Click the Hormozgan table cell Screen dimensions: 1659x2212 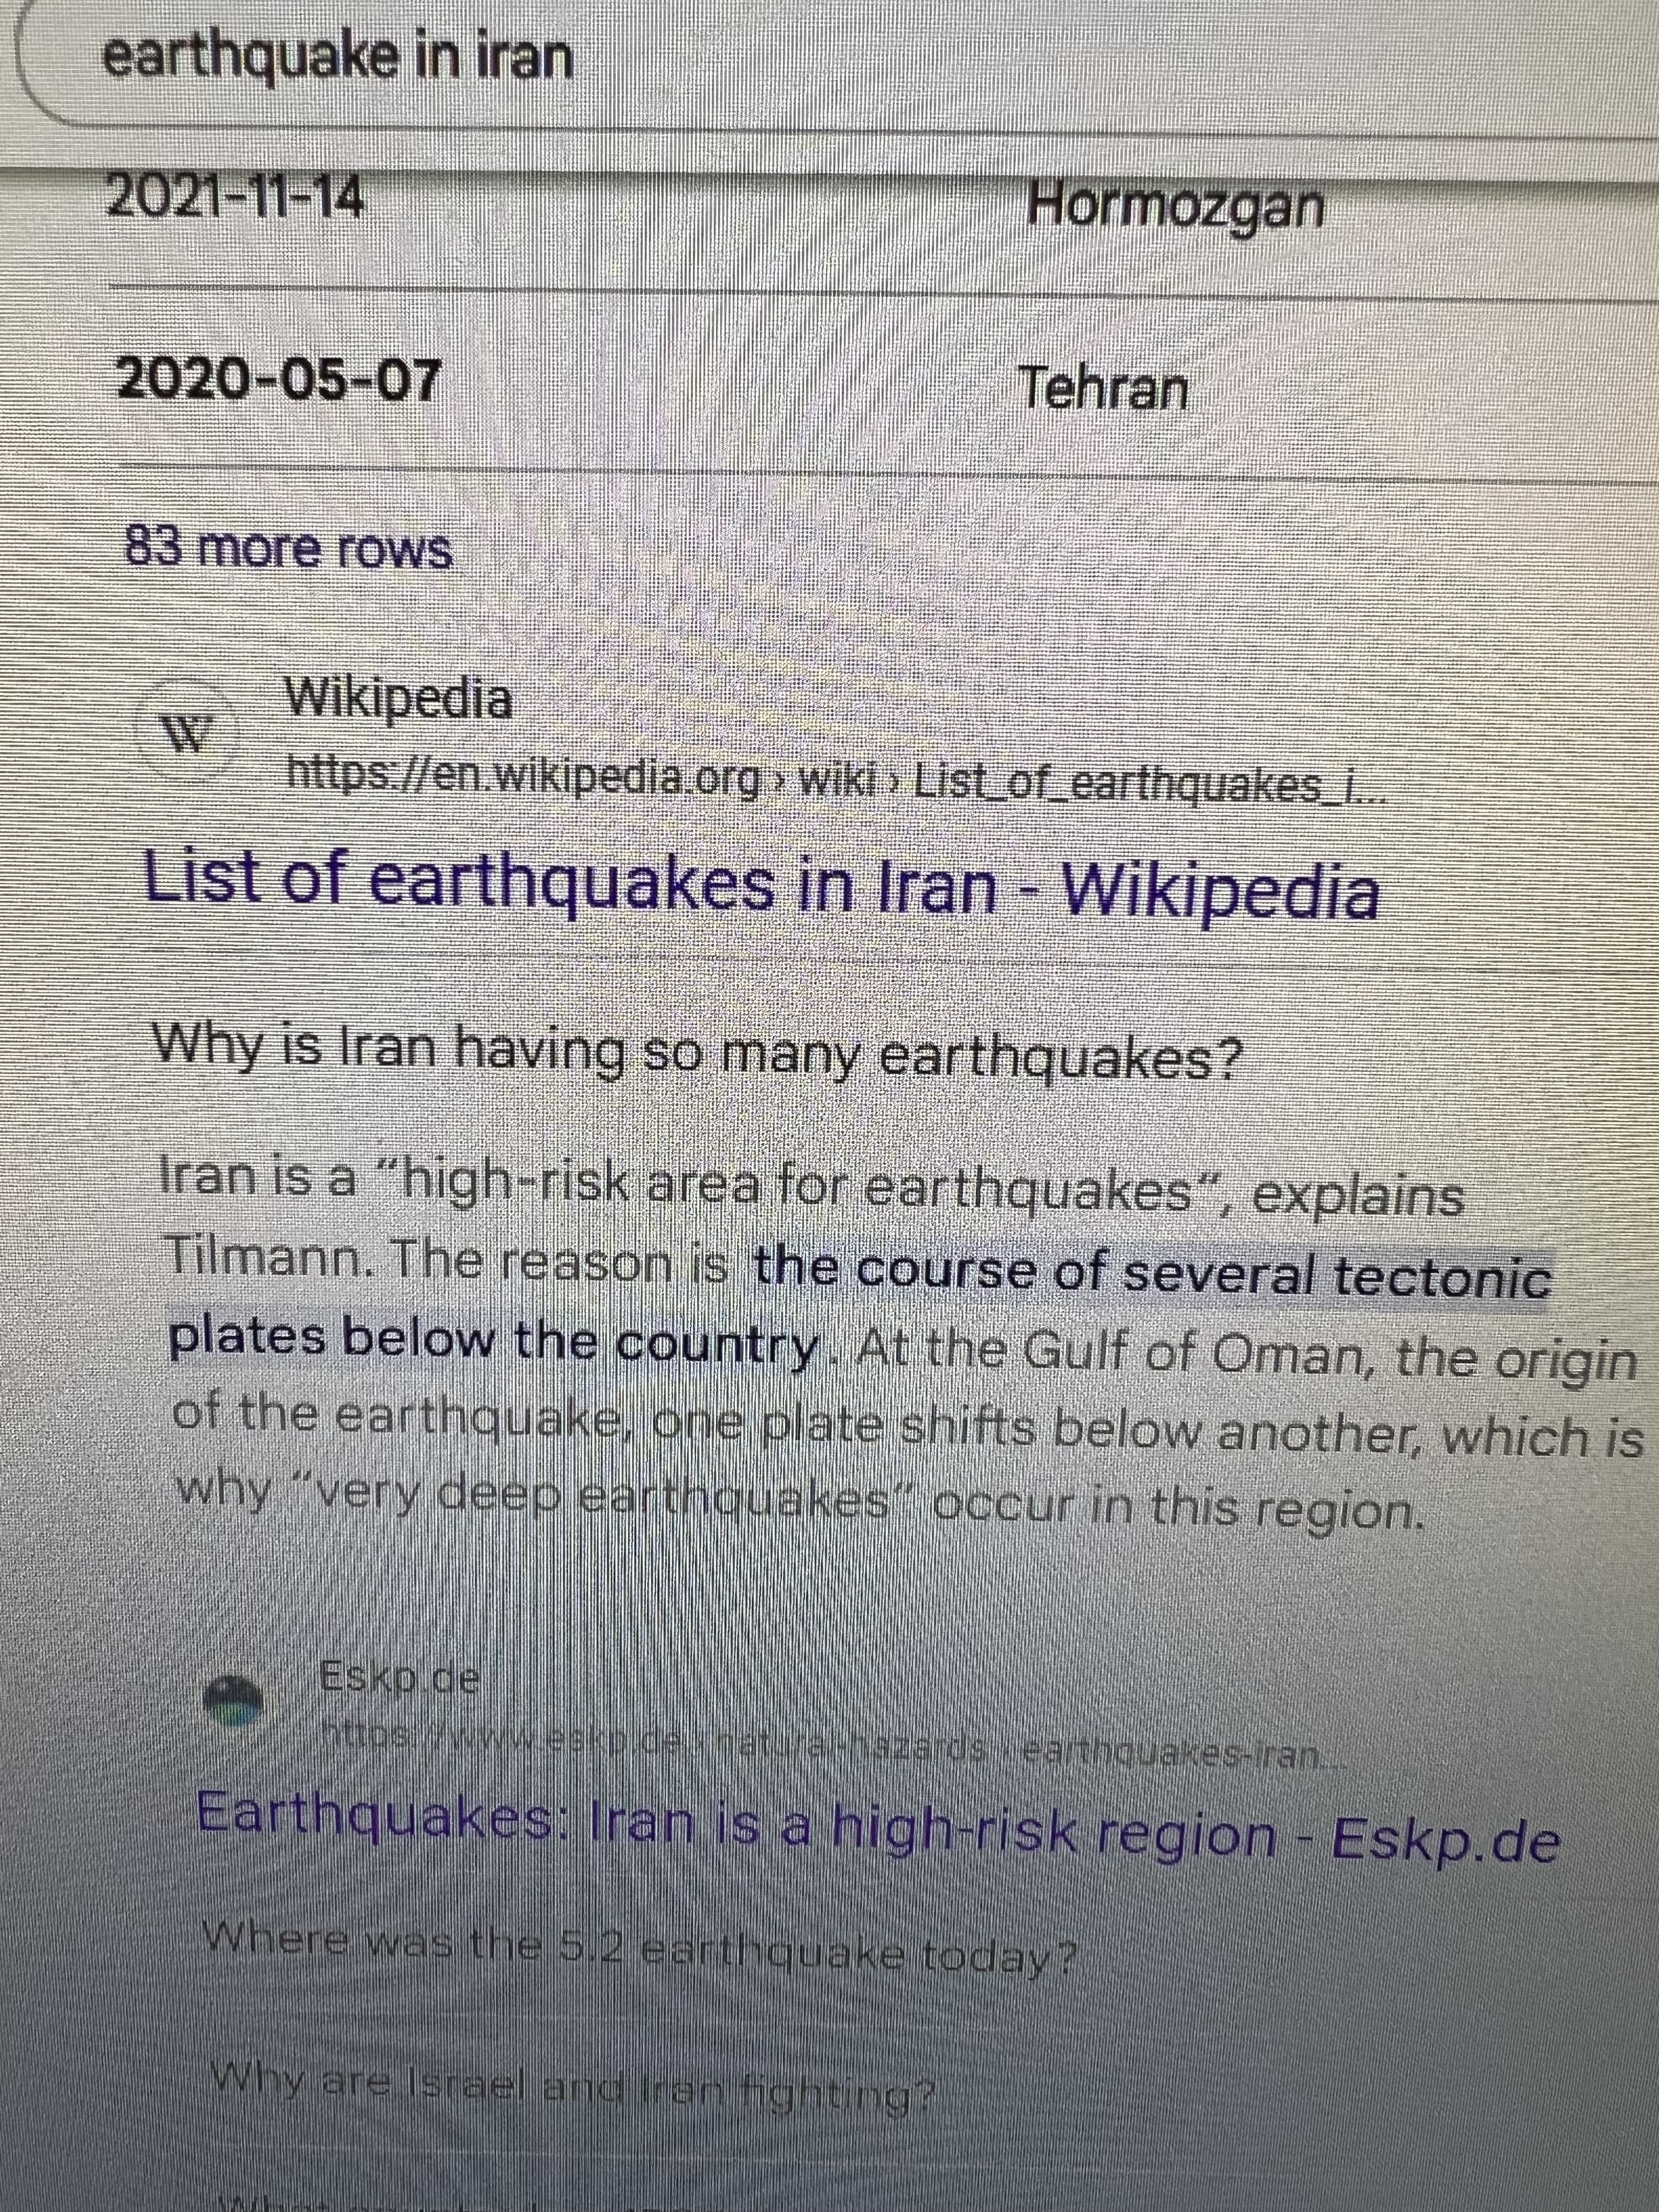coord(1175,208)
